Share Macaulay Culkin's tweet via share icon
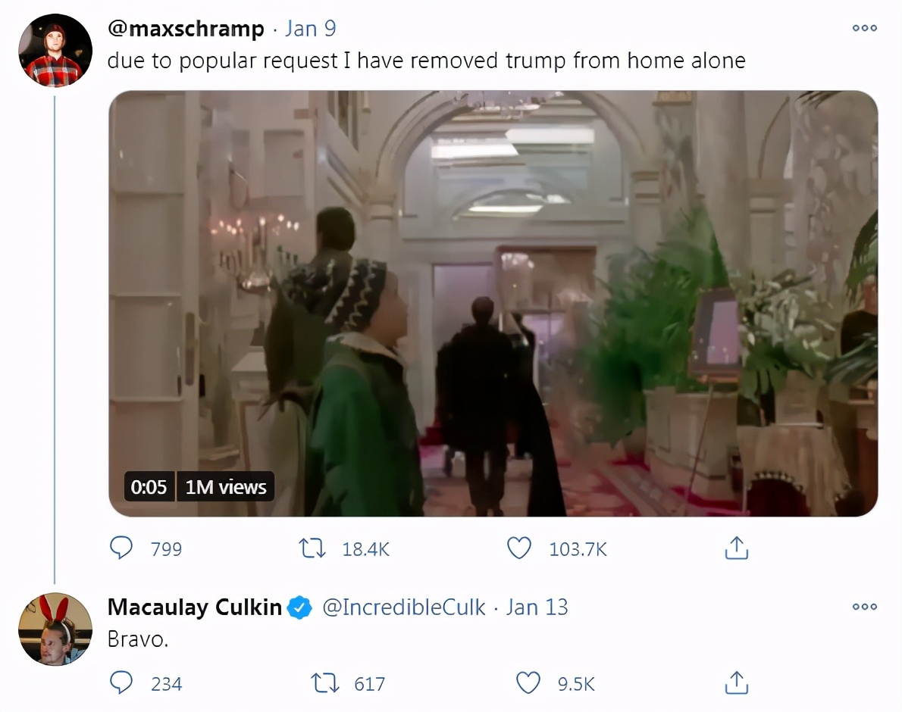The height and width of the screenshot is (712, 902). pyautogui.click(x=736, y=683)
